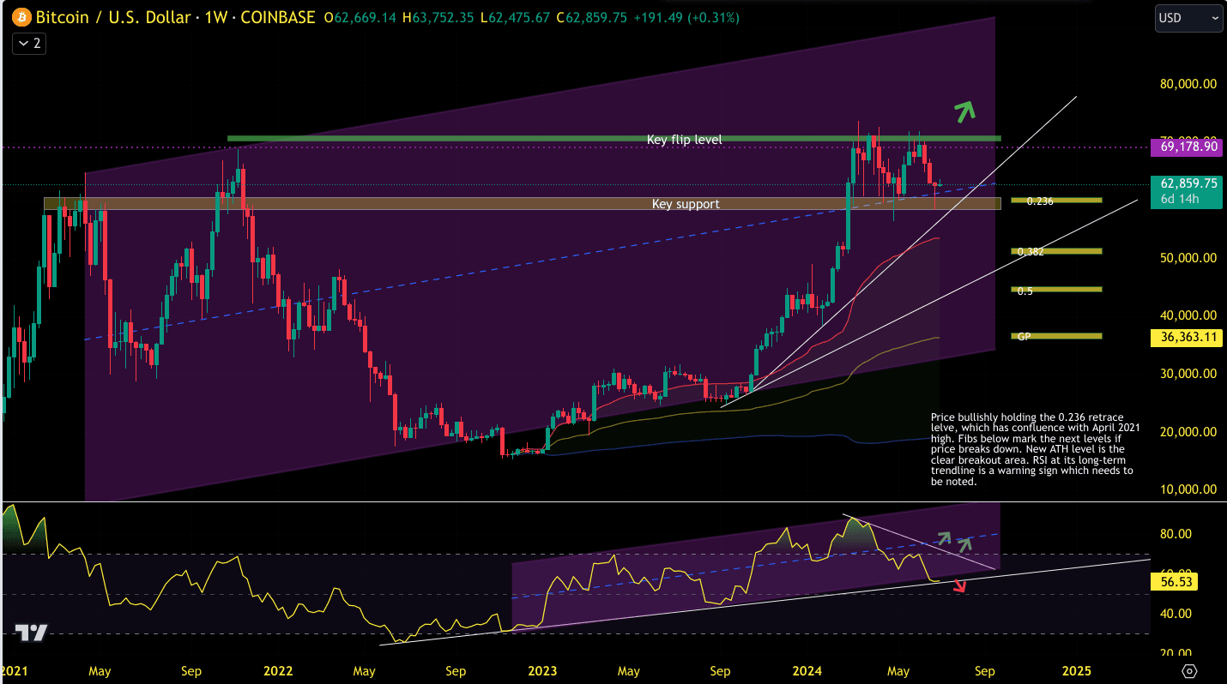The width and height of the screenshot is (1227, 684).
Task: Click the 2023 time axis label
Action: [x=542, y=671]
